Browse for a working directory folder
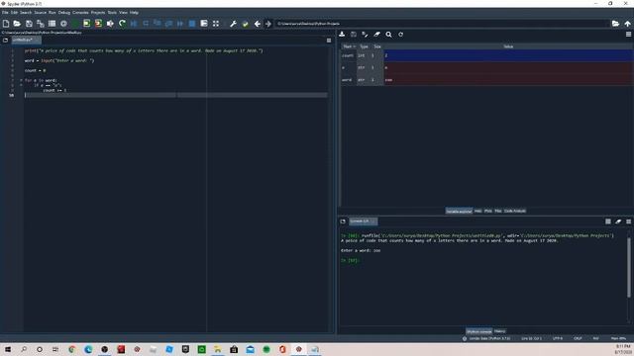Viewport: 634px width, 356px height. [615, 24]
